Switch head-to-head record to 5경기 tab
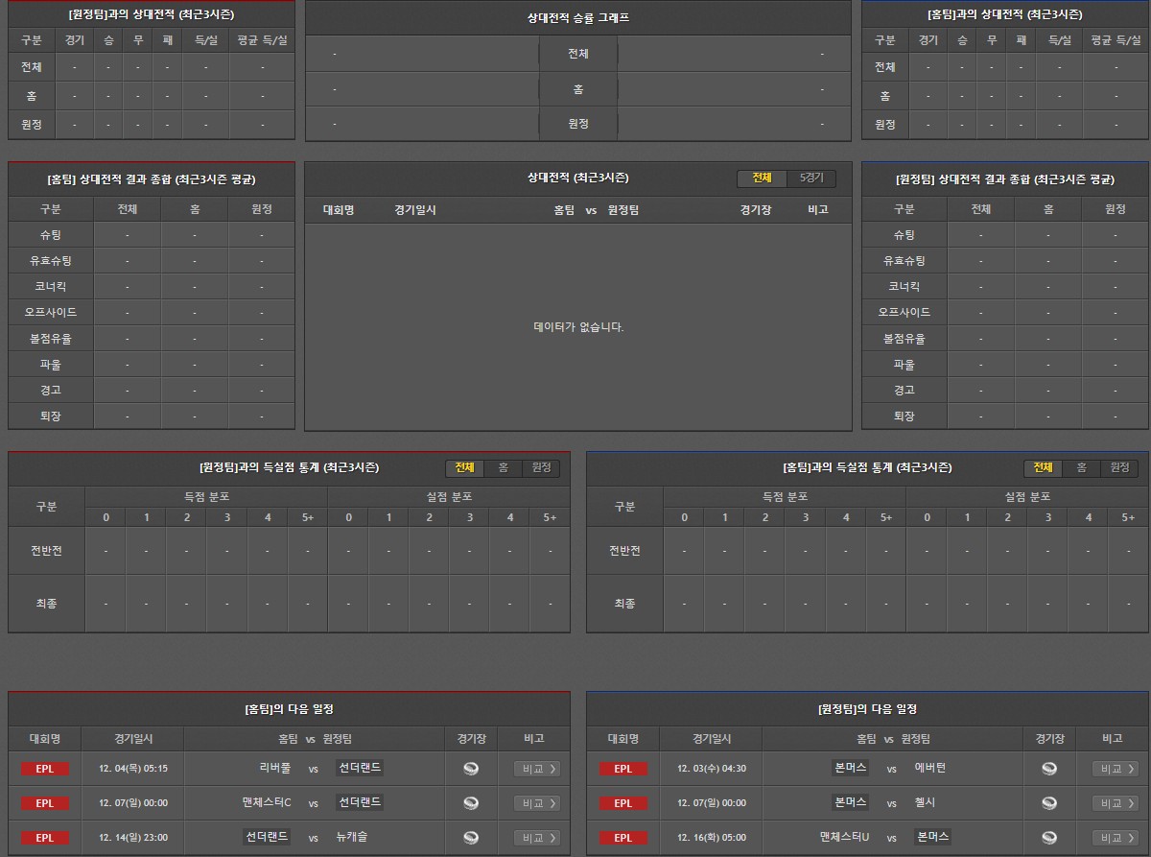This screenshot has width=1151, height=857. tap(811, 179)
